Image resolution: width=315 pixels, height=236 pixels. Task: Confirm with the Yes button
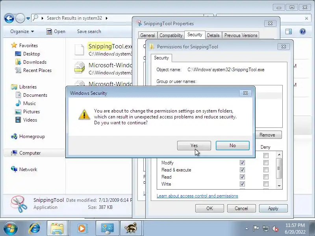[x=194, y=146]
